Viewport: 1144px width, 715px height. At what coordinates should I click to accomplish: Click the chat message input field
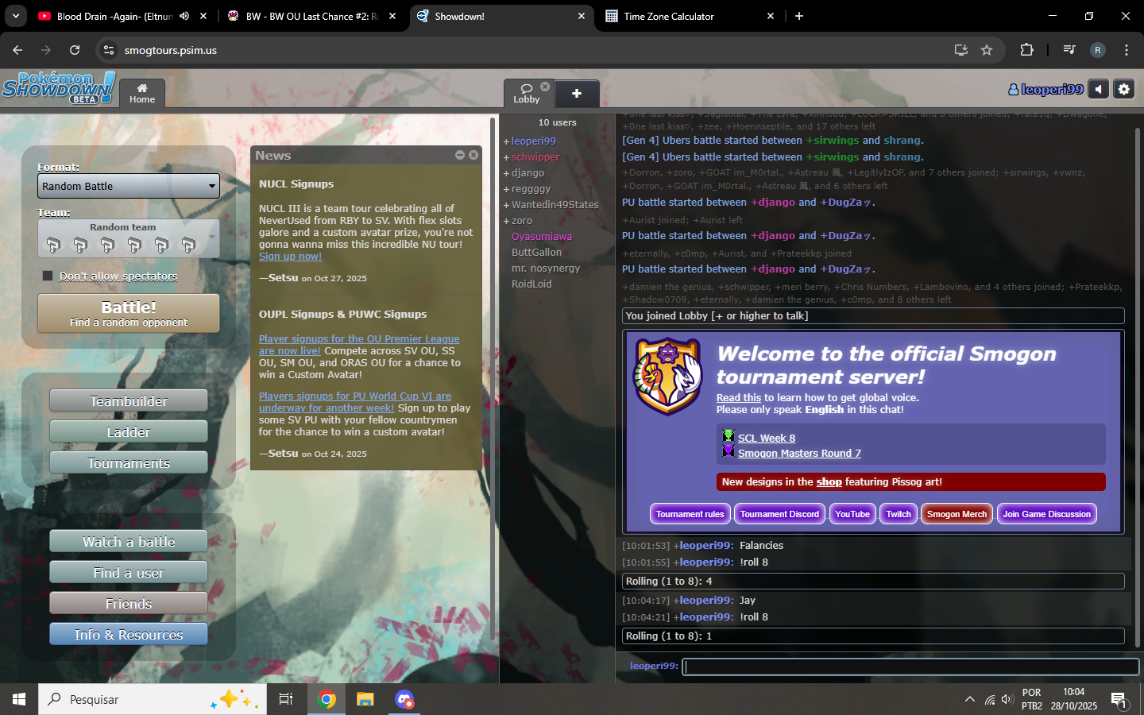click(910, 667)
